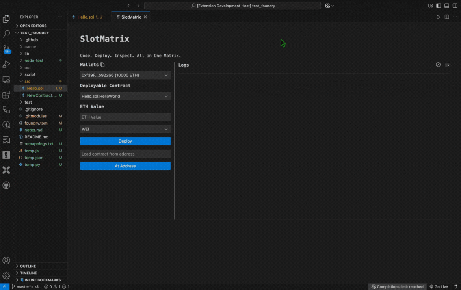Image resolution: width=461 pixels, height=290 pixels.
Task: Open Source Control view with 1K+ badge
Action: [6, 49]
